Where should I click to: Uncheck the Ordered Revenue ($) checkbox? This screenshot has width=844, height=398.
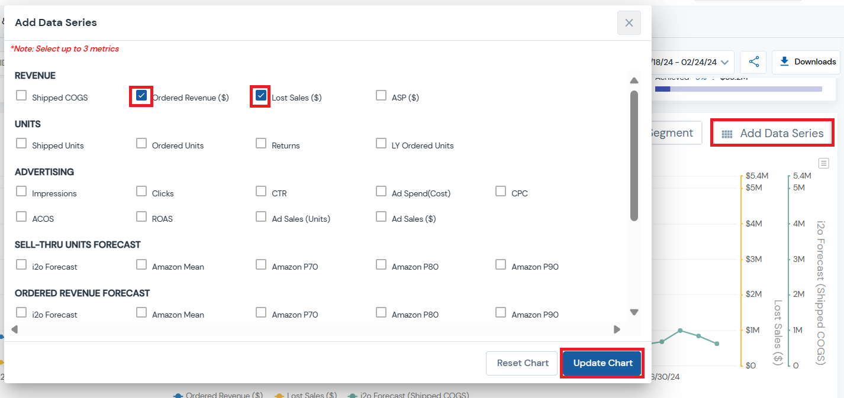click(141, 96)
